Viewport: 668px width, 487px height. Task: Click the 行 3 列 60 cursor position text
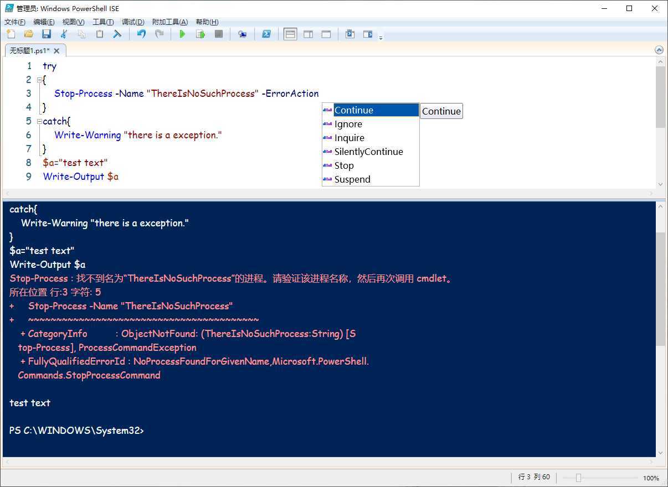click(534, 477)
